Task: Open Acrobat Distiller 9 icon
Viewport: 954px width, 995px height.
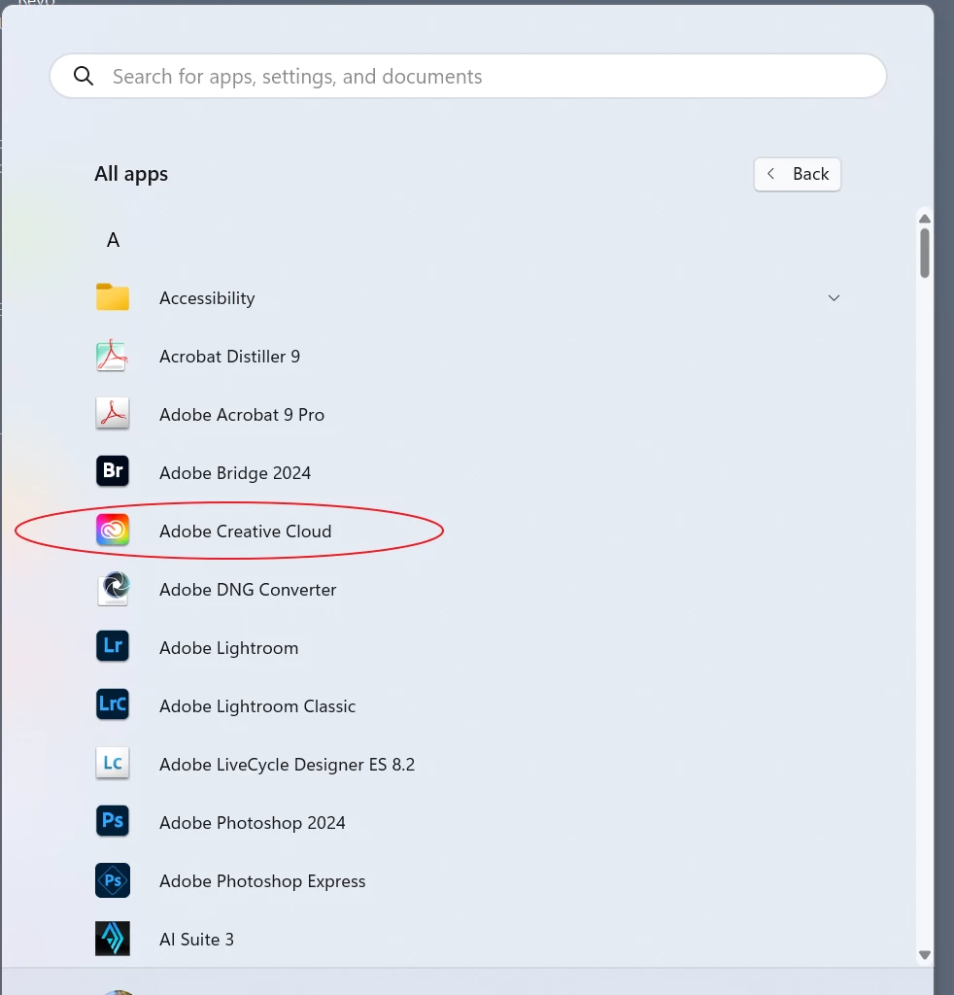Action: [113, 356]
